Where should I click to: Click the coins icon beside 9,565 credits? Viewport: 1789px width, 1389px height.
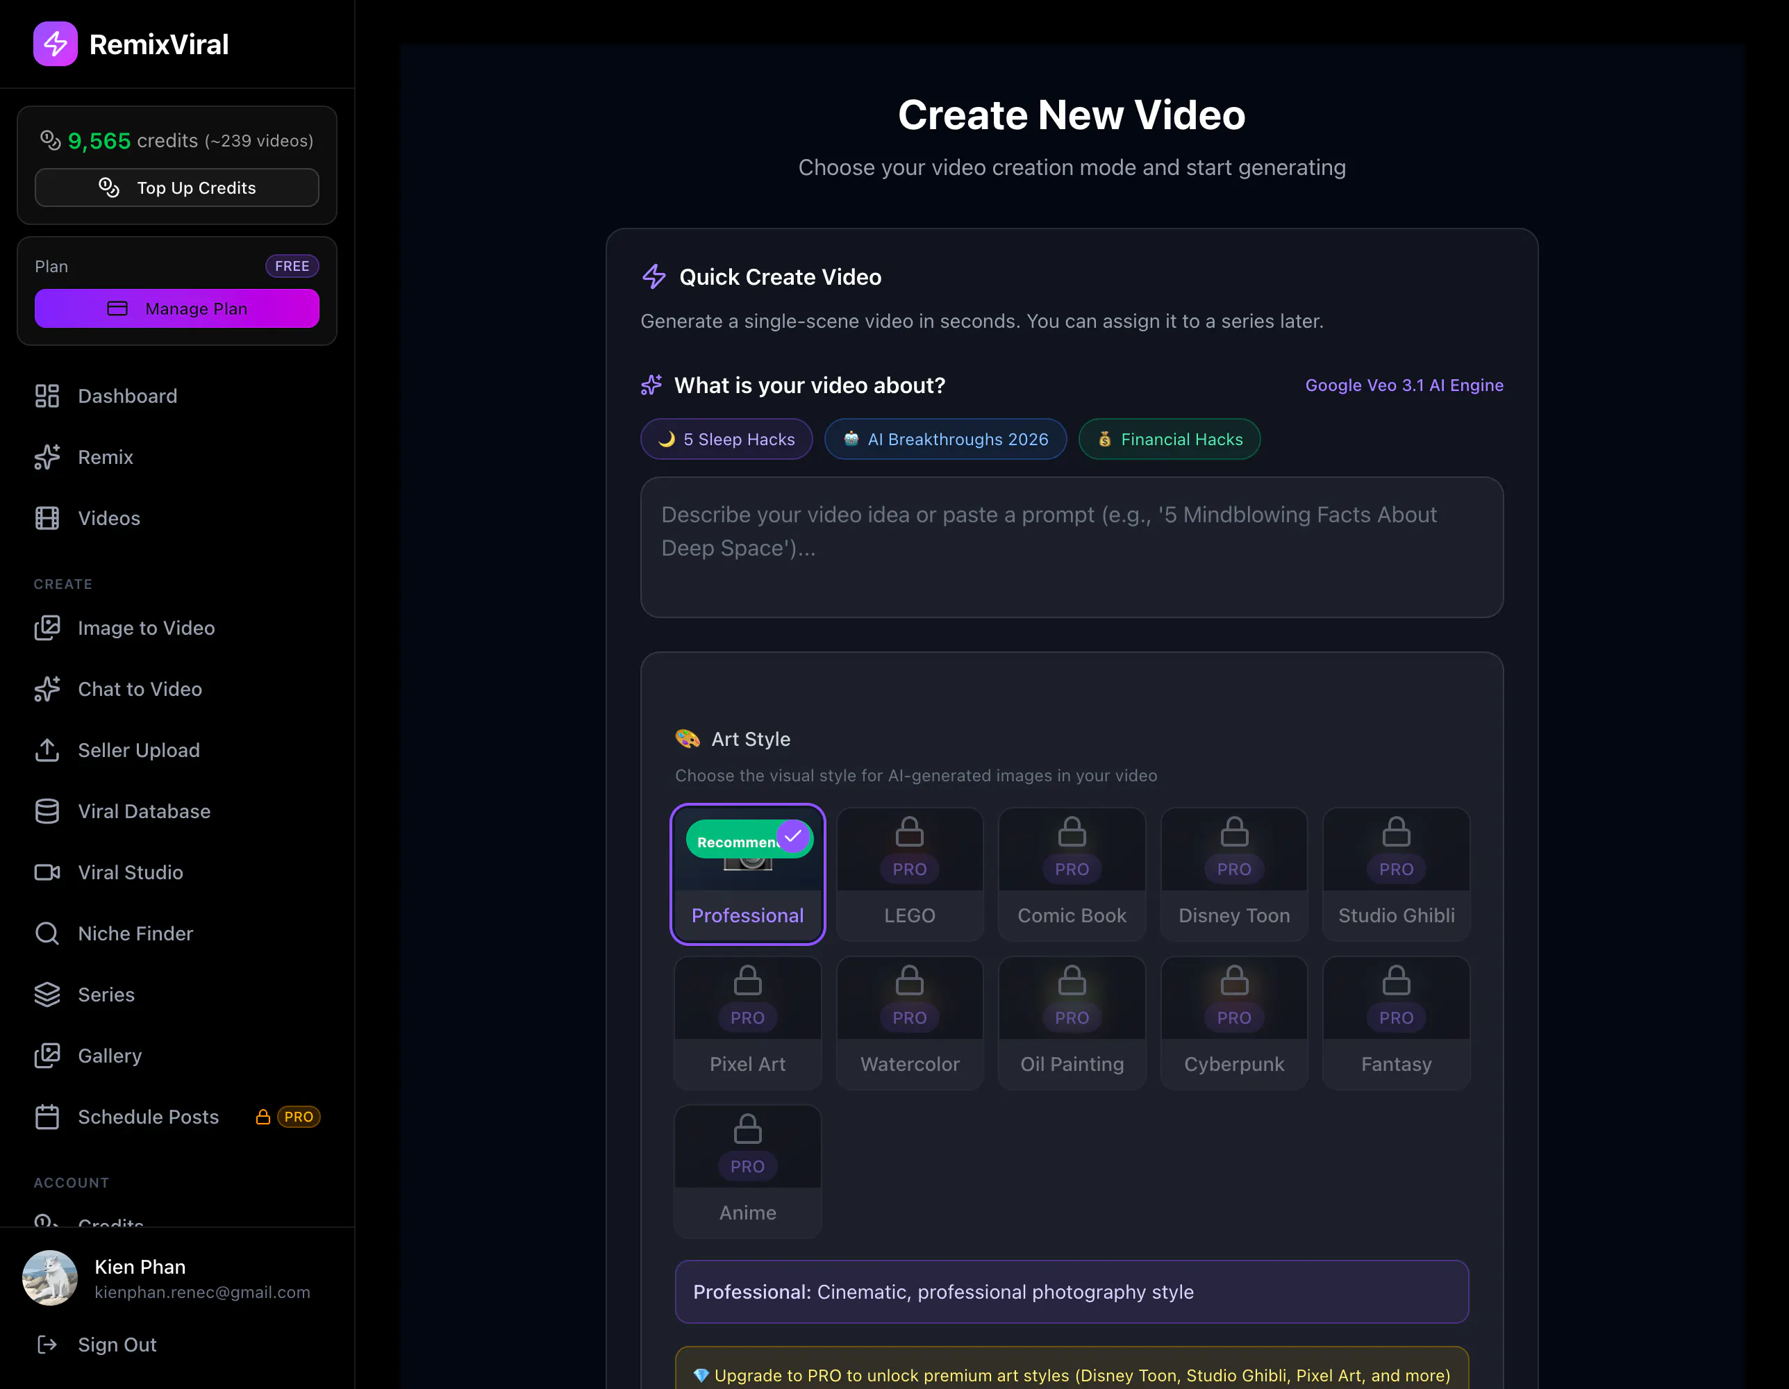coord(51,140)
